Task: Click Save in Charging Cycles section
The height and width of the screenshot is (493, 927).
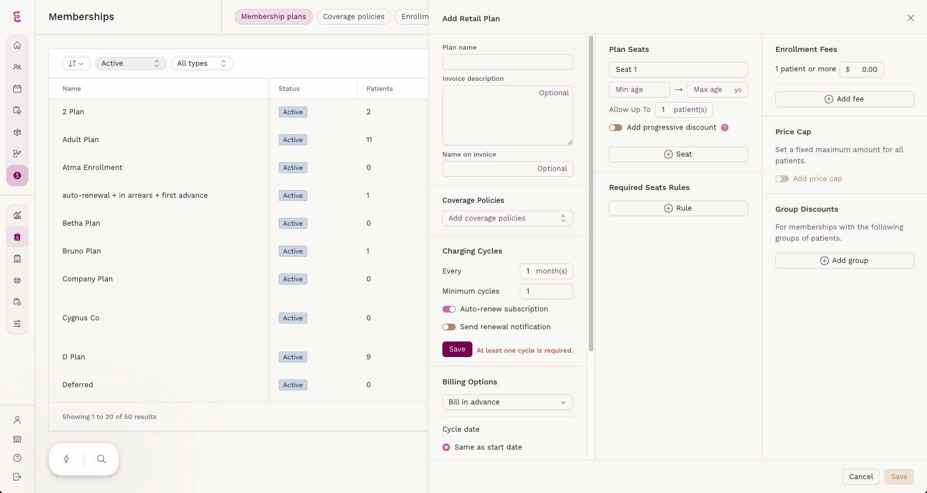Action: coord(457,349)
